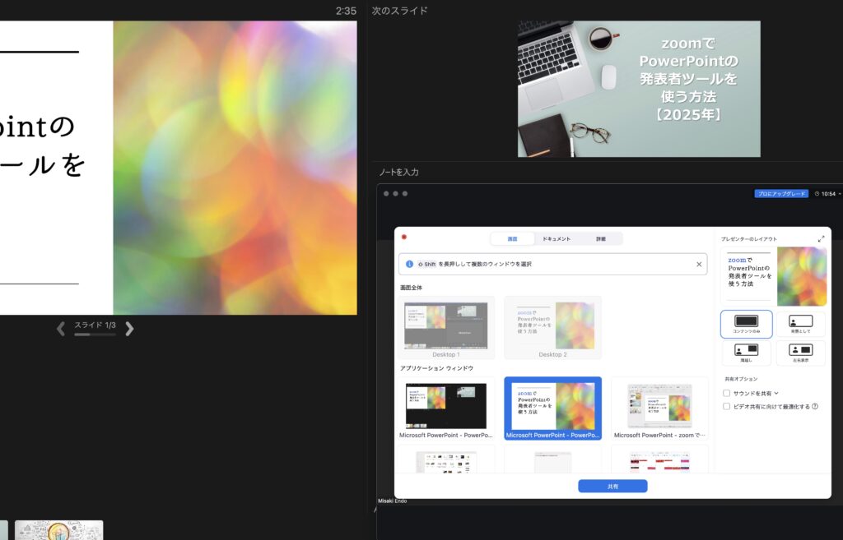
Task: Choose the 背景として presenter layout icon
Action: click(x=800, y=323)
